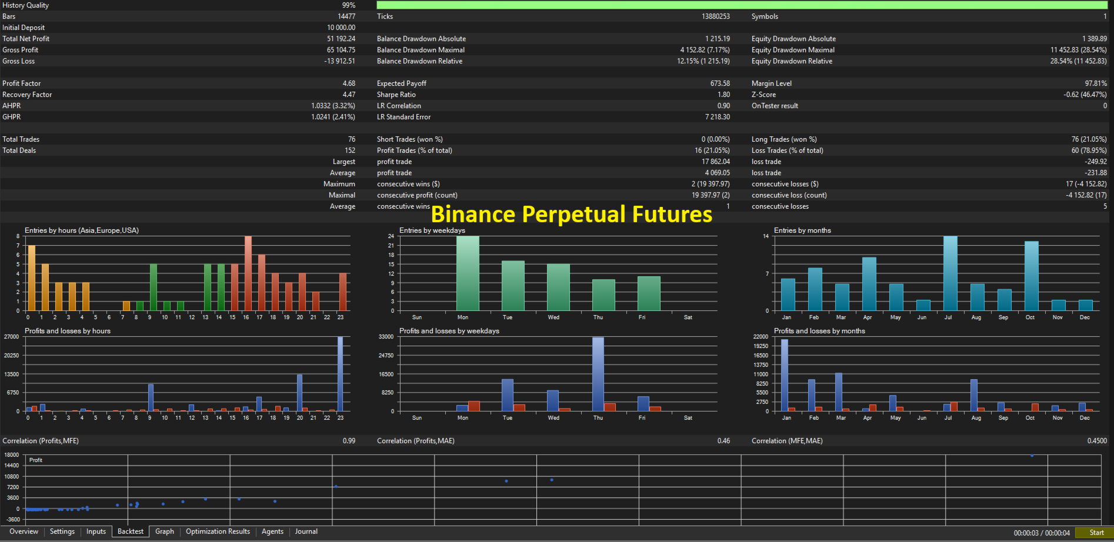Click the green History Quality progress bar
Screen dimensions: 1114x542
click(x=742, y=5)
